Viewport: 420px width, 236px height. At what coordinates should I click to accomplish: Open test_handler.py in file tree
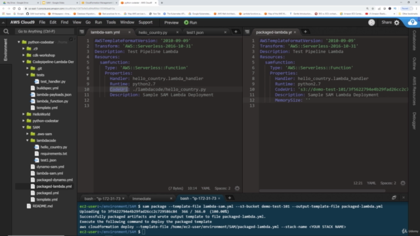click(x=52, y=81)
